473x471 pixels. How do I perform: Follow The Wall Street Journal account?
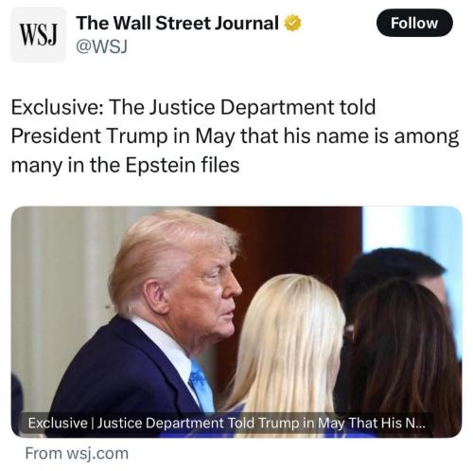(x=414, y=23)
